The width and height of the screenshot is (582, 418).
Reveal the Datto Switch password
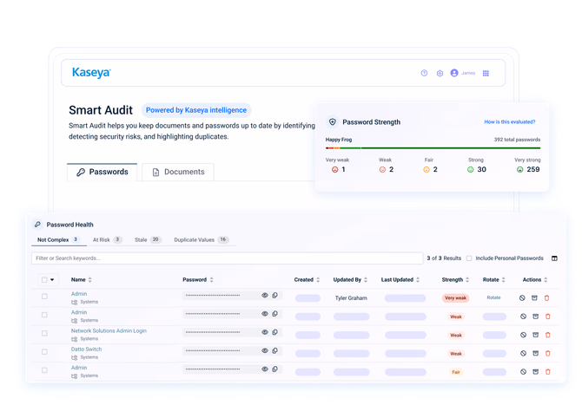265,350
